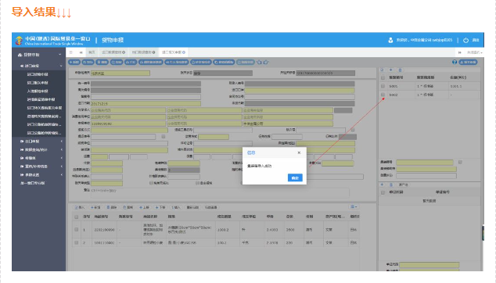Click the trash icon above the documents list

pos(391,184)
